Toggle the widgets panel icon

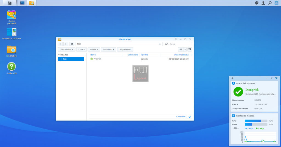(x=277, y=3)
